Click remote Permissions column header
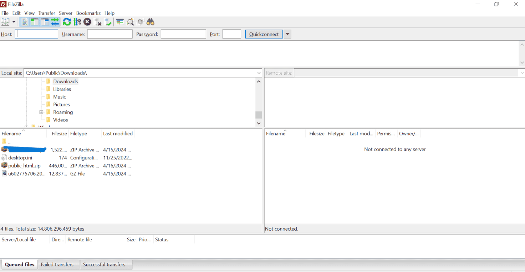 point(386,134)
